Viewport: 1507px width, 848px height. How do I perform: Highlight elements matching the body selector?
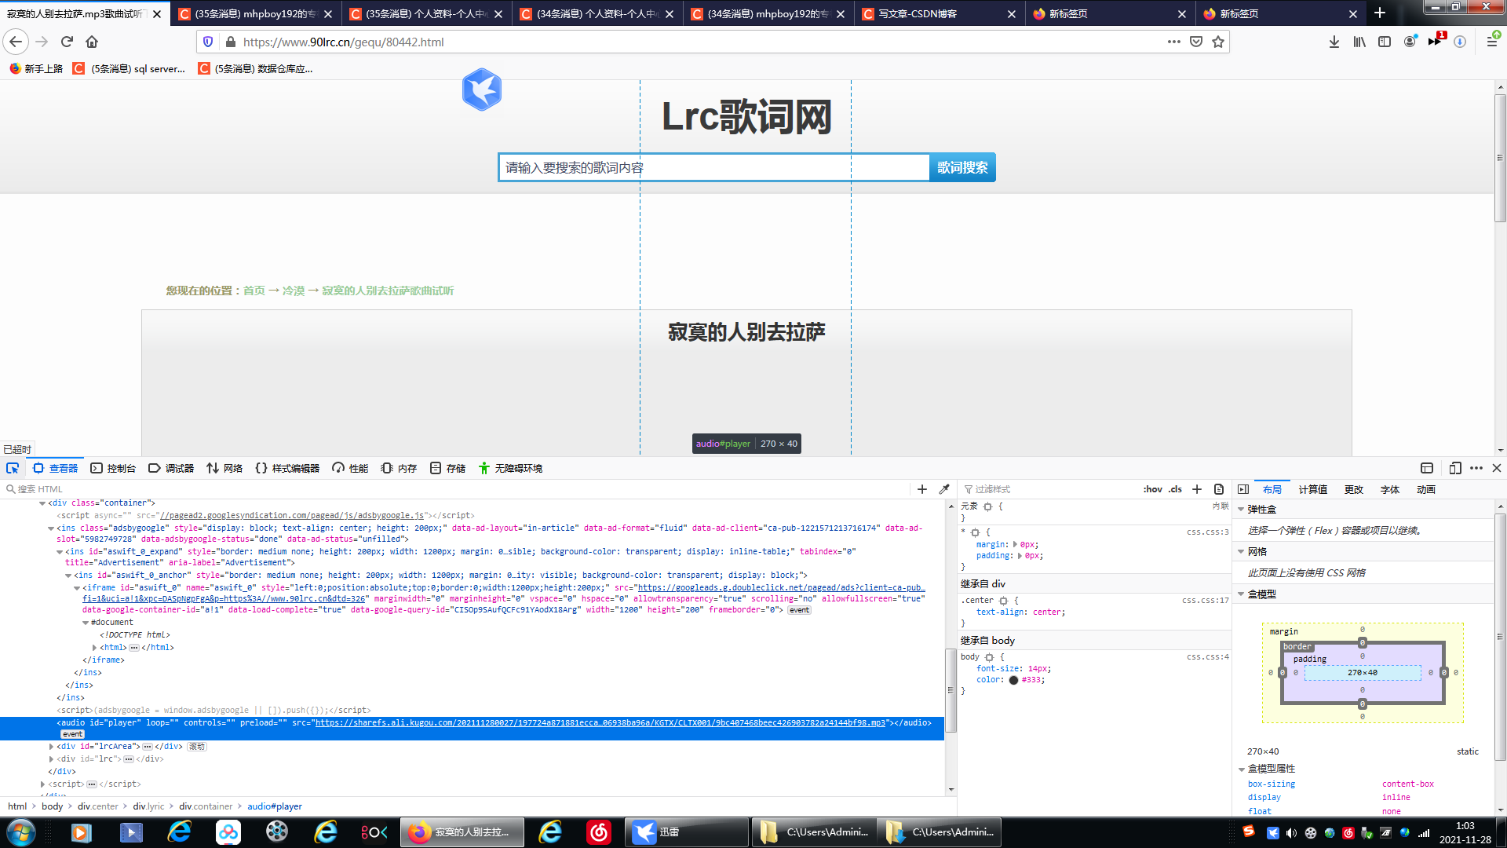[989, 657]
